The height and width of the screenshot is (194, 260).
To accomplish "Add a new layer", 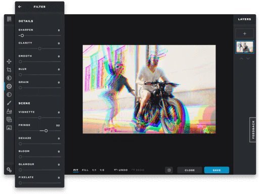I will pos(244,34).
